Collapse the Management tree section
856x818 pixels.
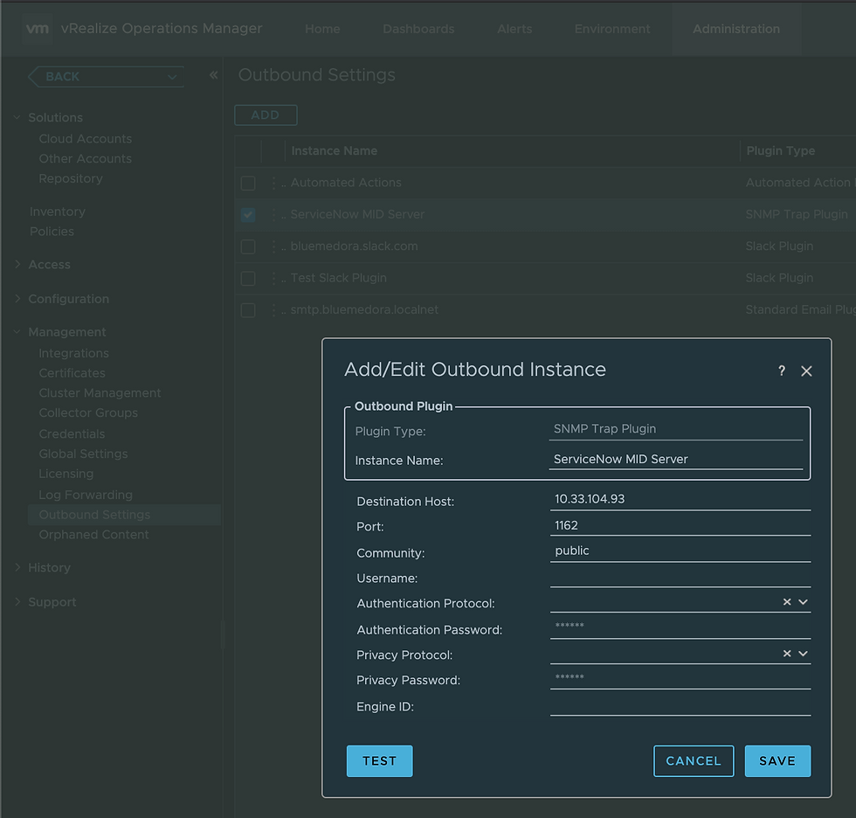tap(17, 332)
